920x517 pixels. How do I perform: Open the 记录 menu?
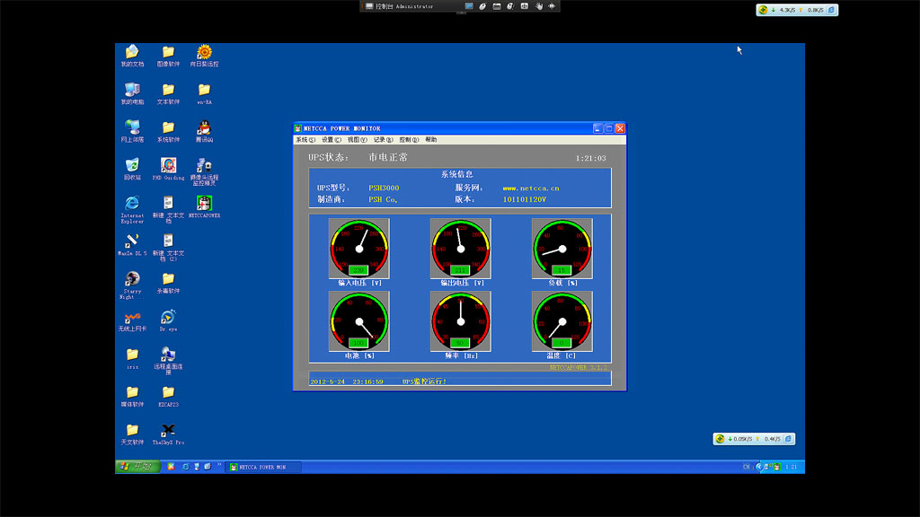click(383, 140)
